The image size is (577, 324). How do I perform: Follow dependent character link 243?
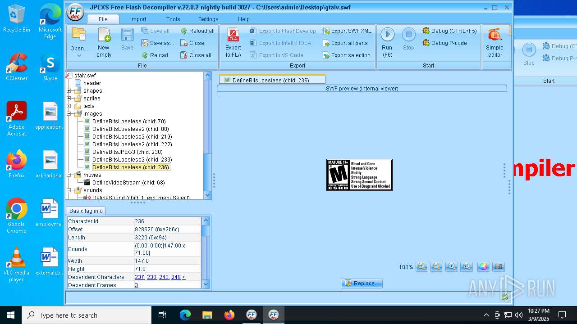[164, 277]
